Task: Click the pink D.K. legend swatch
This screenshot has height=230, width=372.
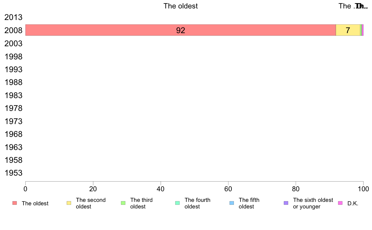Action: coord(340,203)
